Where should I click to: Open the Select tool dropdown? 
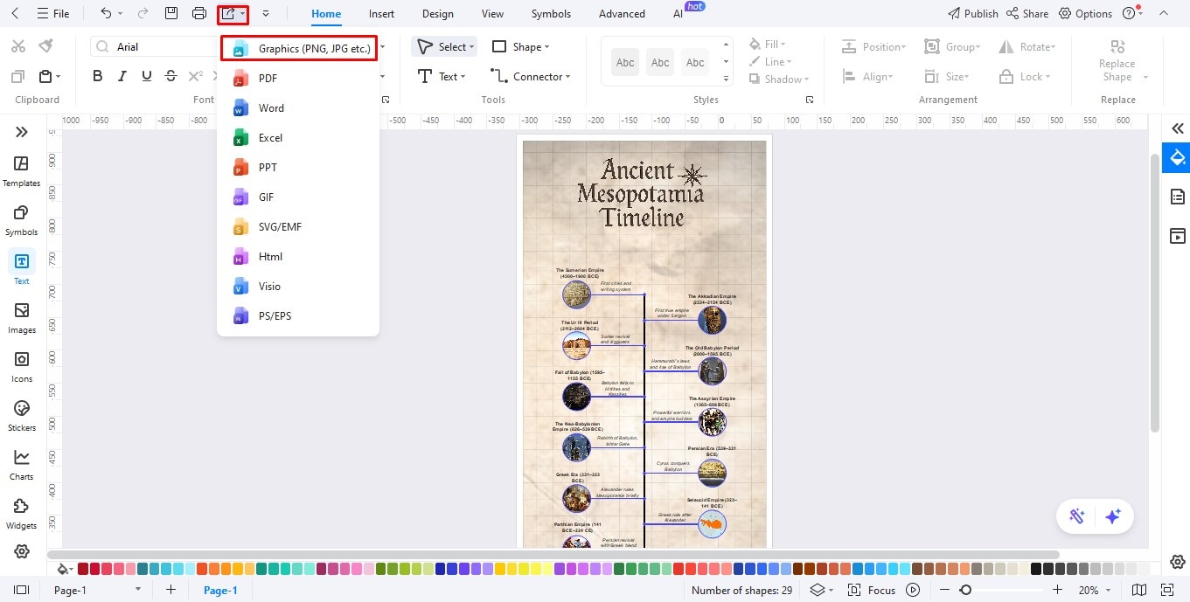444,46
